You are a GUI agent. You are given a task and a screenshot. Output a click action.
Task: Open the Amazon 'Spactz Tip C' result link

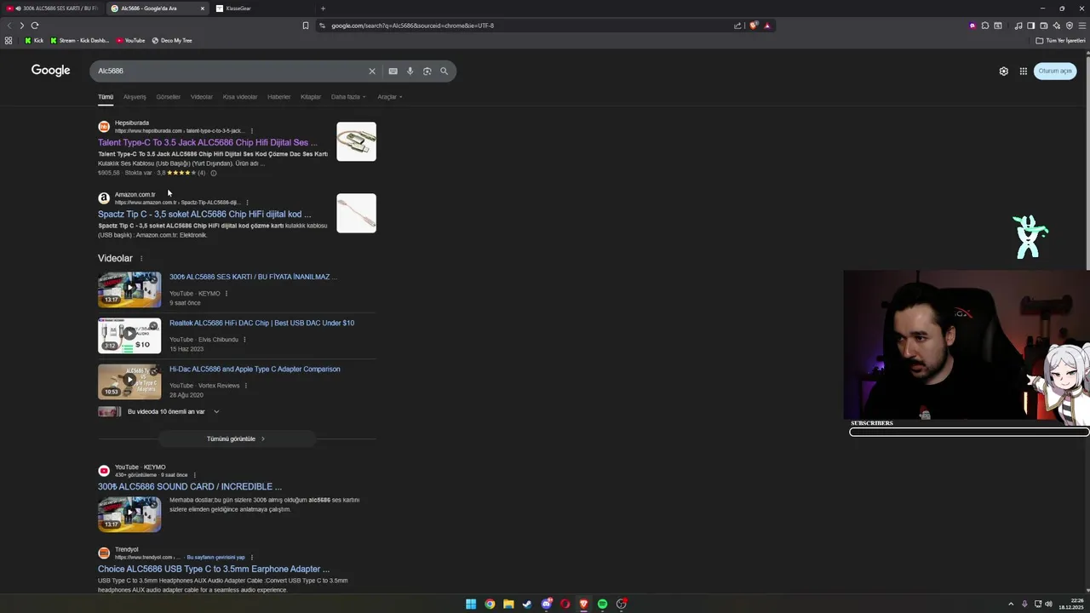tap(204, 215)
